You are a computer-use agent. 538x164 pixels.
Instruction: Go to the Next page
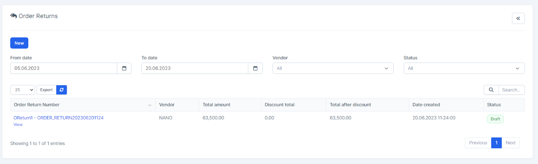click(510, 143)
